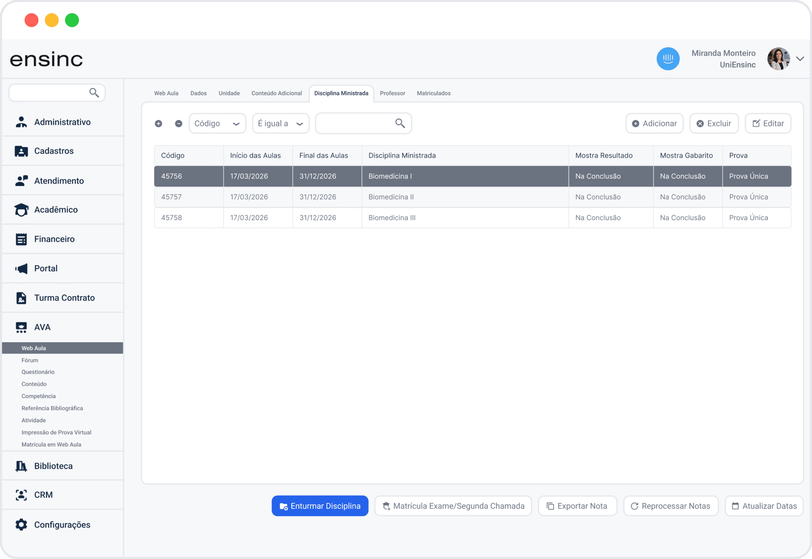
Task: Click the Exportar Nota button
Action: [x=577, y=506]
